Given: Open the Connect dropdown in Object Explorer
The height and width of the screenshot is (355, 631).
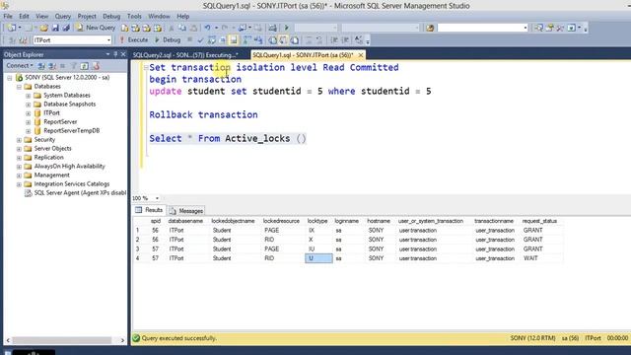Looking at the screenshot, I should (x=20, y=66).
